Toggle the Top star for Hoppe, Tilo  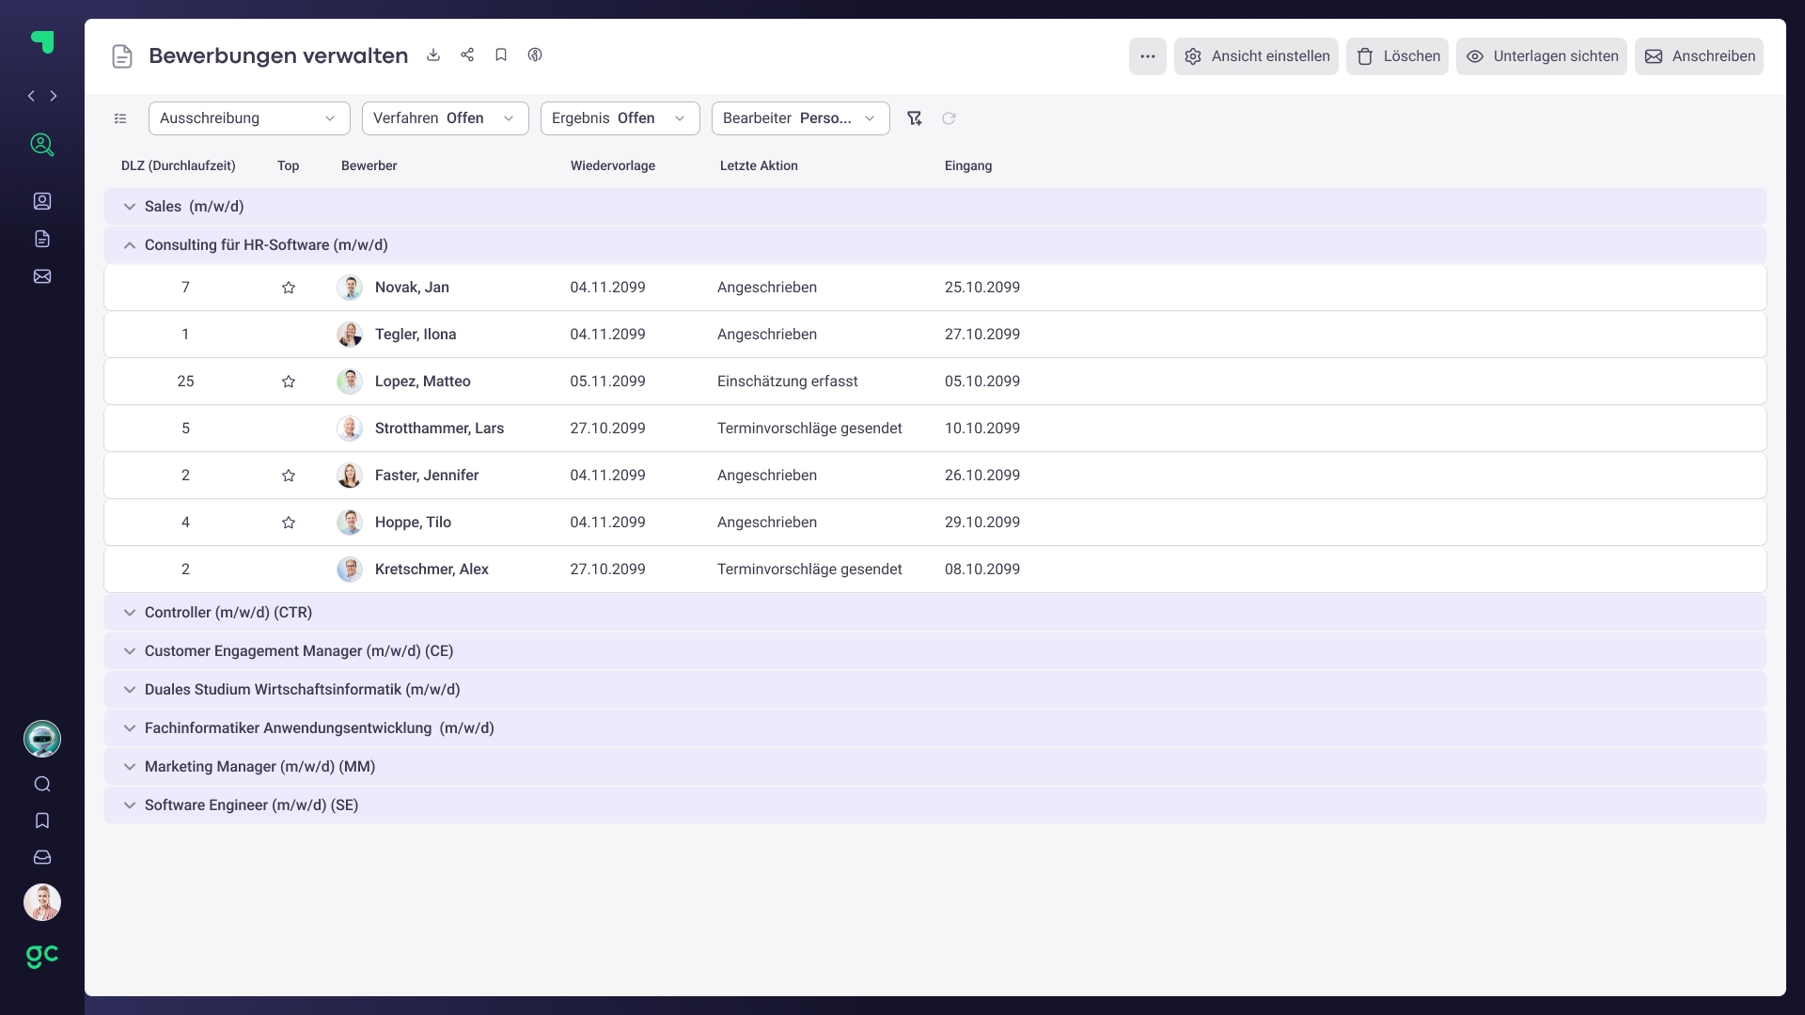289,523
